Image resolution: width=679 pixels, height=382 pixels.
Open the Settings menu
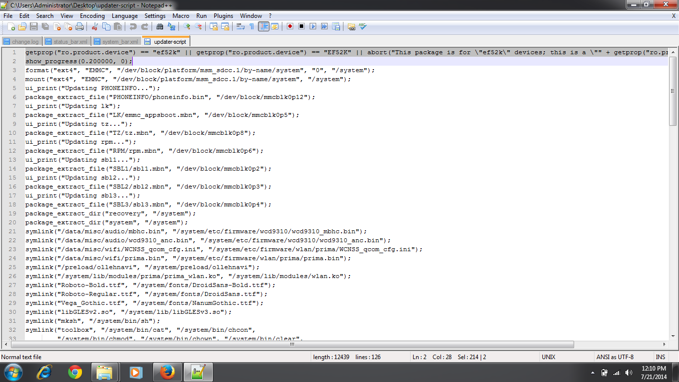tap(155, 16)
